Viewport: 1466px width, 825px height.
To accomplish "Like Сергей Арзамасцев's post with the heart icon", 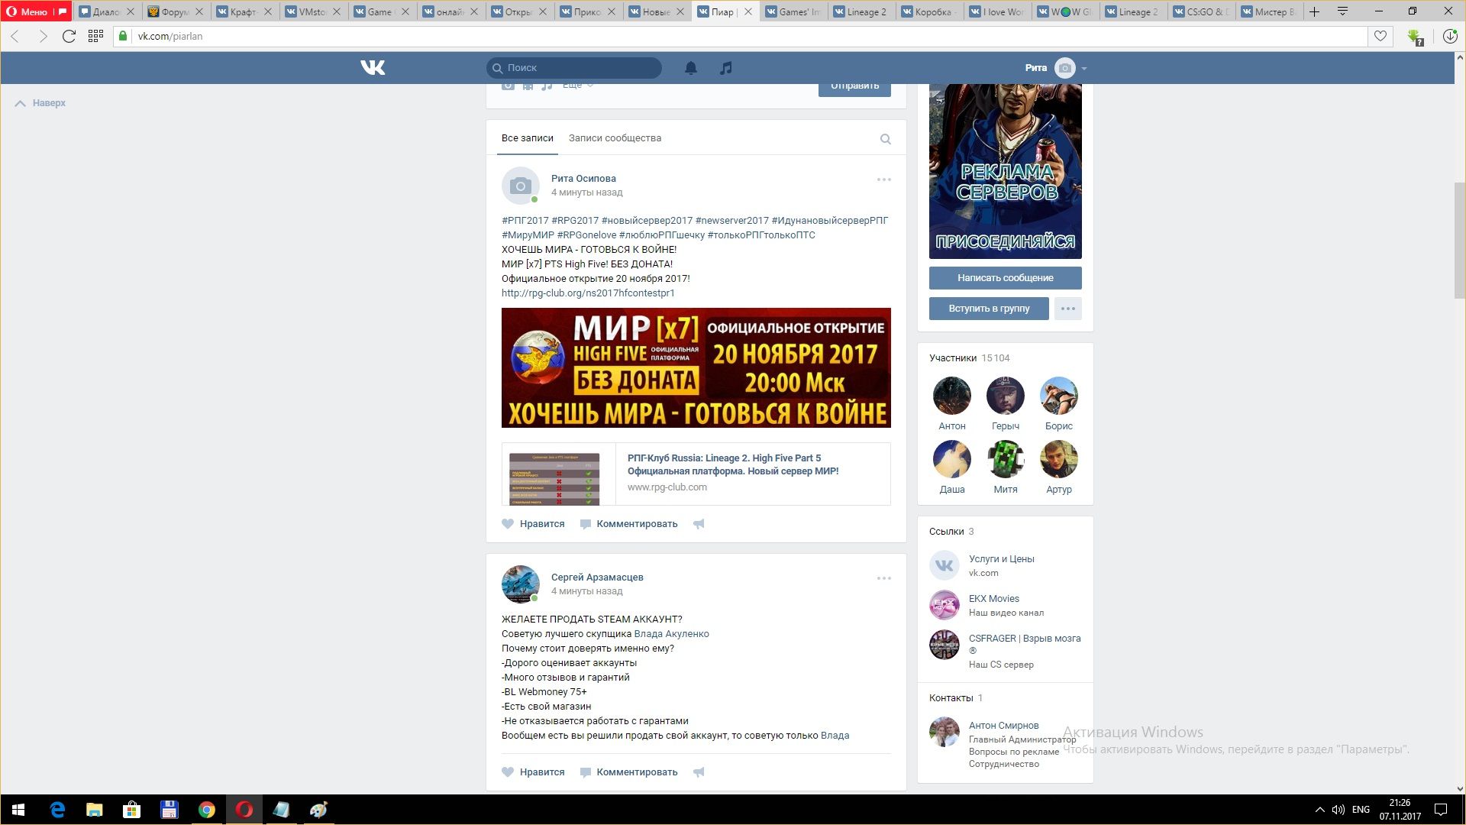I will 508,772.
